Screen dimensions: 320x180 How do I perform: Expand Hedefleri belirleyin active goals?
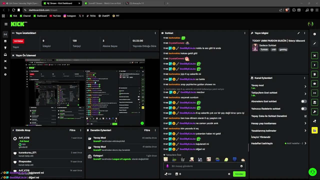click(305, 143)
